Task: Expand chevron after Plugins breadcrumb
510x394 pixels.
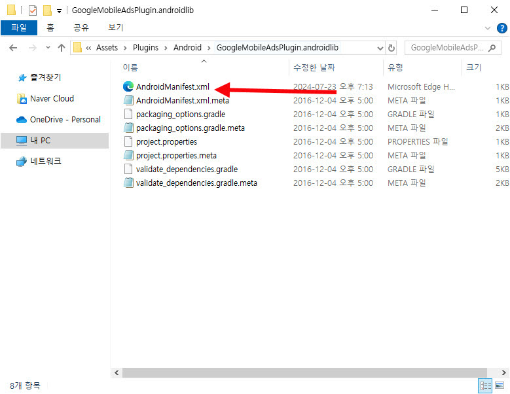Action: 166,48
